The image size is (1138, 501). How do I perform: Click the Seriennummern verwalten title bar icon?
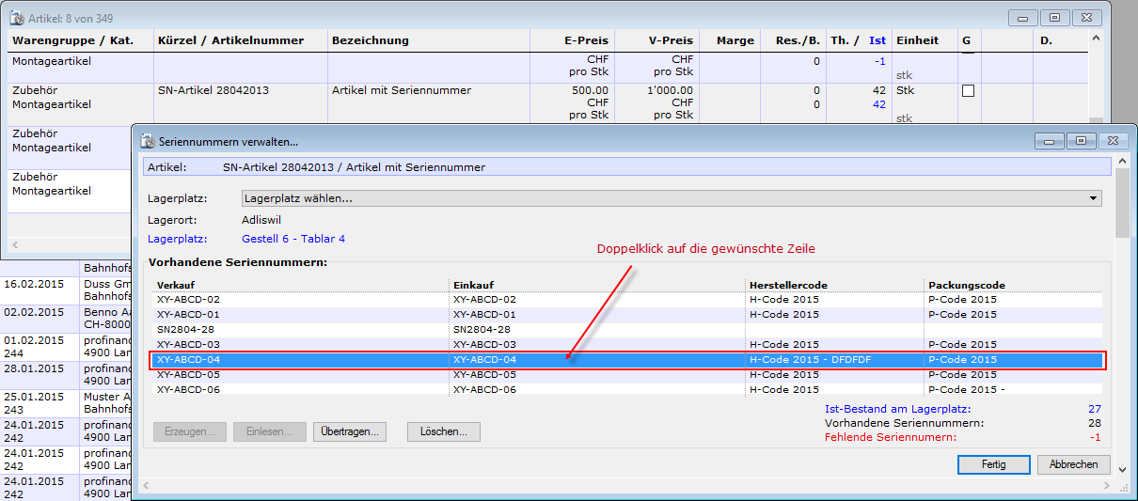click(148, 141)
